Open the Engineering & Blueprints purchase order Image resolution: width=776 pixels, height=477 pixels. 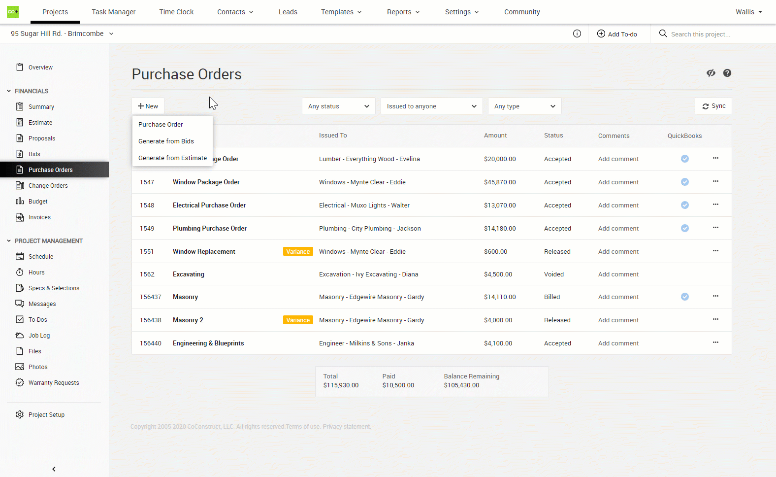tap(208, 343)
